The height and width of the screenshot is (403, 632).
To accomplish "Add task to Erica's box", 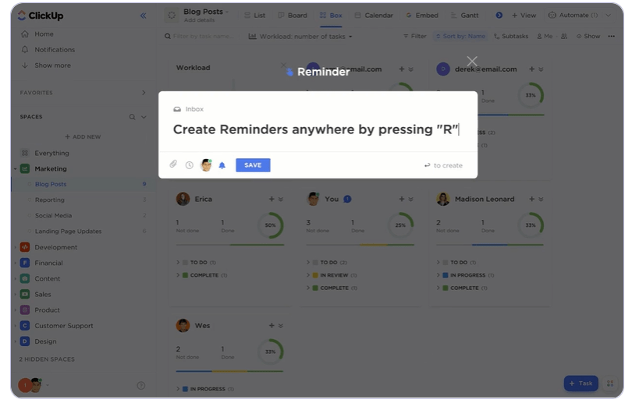I will (x=272, y=199).
